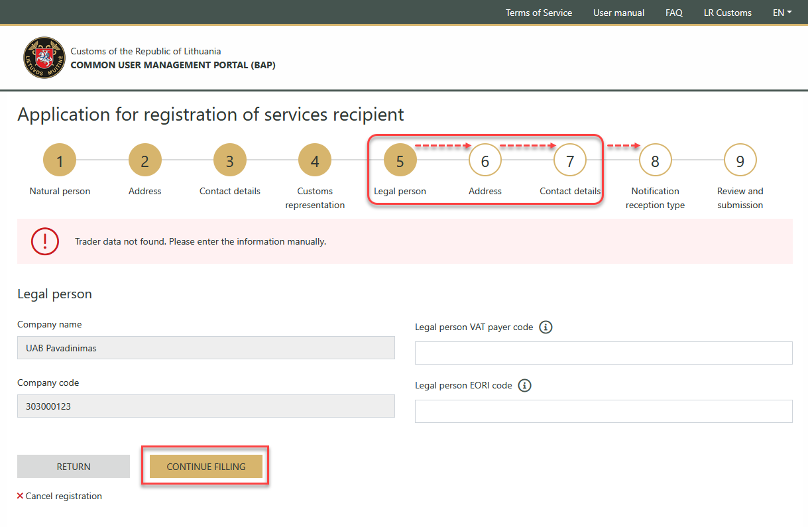Image resolution: width=808 pixels, height=527 pixels.
Task: Jump to step 6 Address circle
Action: (485, 160)
